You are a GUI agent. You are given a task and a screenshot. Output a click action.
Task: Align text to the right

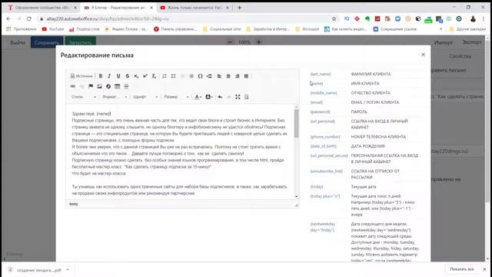pyautogui.click(x=238, y=76)
